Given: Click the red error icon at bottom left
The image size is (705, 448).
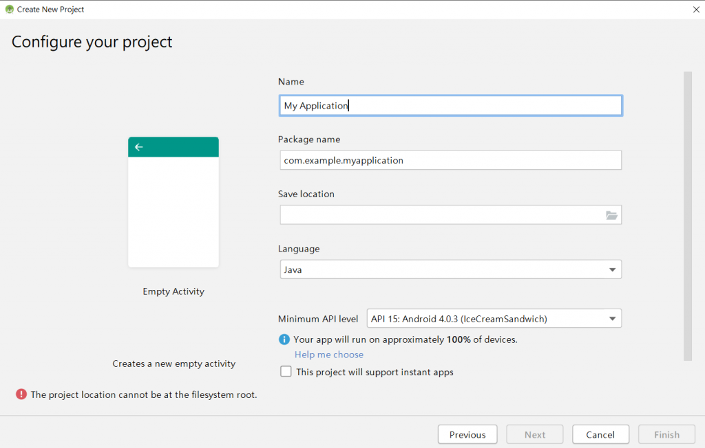Looking at the screenshot, I should click(22, 394).
